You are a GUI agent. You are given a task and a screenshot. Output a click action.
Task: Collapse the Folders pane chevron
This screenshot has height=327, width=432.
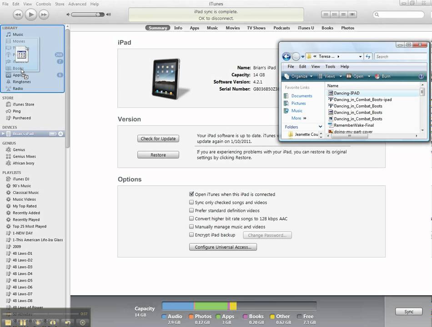(320, 127)
